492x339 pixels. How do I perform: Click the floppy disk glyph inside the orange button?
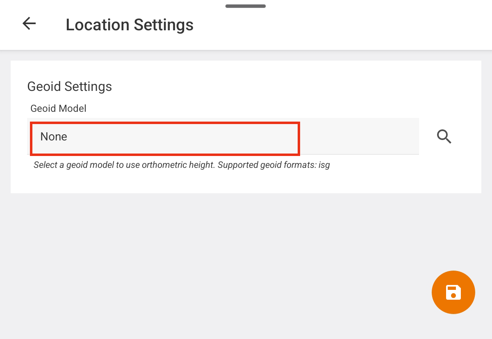click(453, 292)
